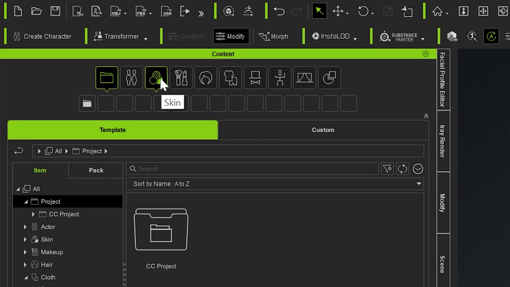Open the Morph button
This screenshot has height=287, width=510.
(x=274, y=36)
